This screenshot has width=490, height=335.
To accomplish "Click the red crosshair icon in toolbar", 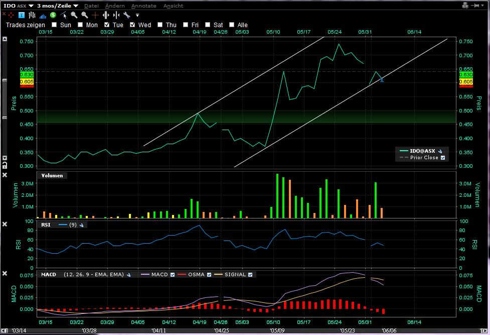I will coord(12,15).
